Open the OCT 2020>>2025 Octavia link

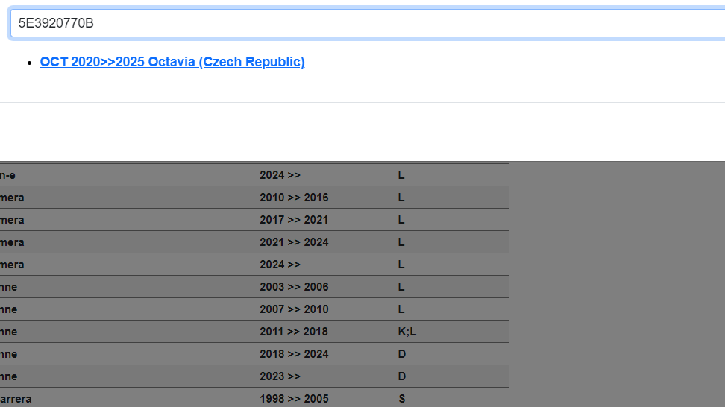[172, 62]
